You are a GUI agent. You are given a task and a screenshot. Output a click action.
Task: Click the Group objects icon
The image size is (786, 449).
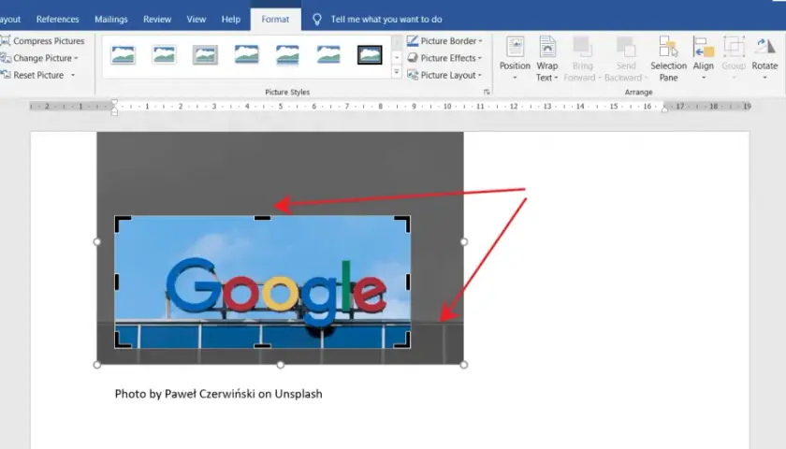tap(734, 47)
